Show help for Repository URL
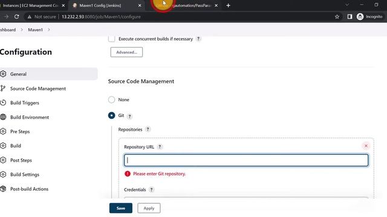Image resolution: width=387 pixels, height=217 pixels. tap(160, 147)
